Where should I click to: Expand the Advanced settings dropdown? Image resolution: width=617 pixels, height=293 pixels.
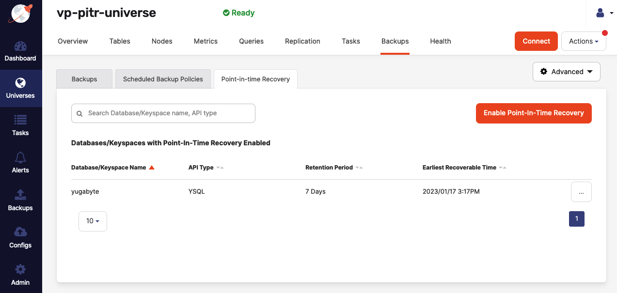click(x=566, y=72)
